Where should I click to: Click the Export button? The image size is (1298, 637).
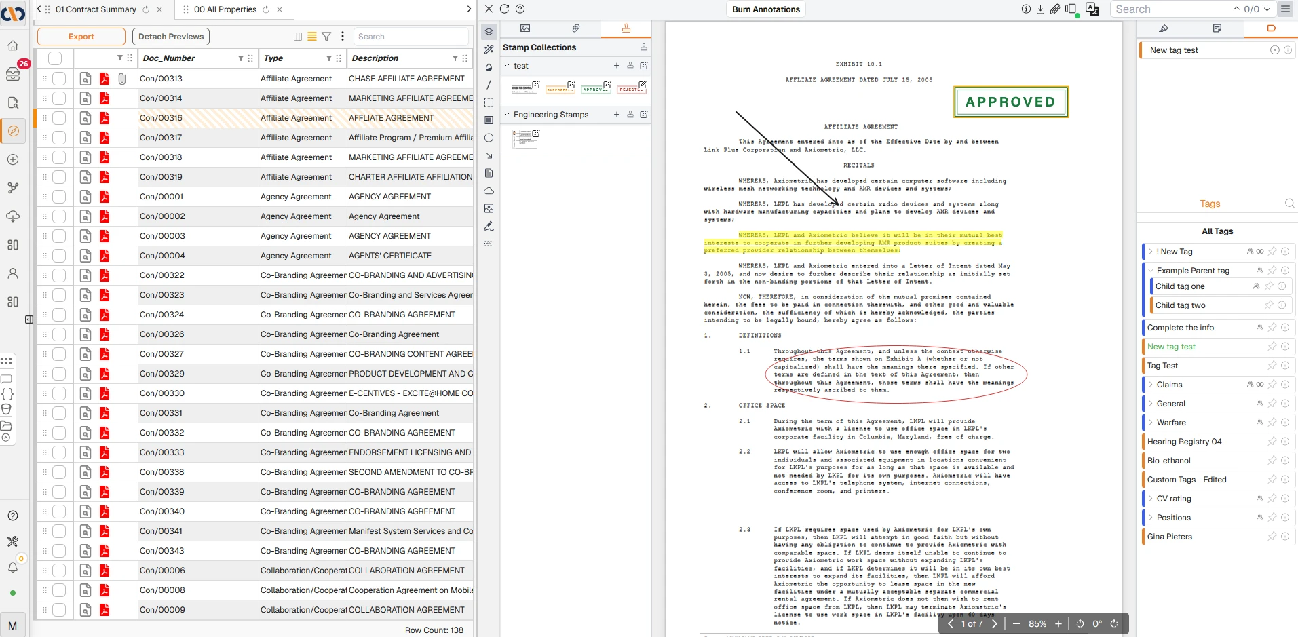click(81, 37)
